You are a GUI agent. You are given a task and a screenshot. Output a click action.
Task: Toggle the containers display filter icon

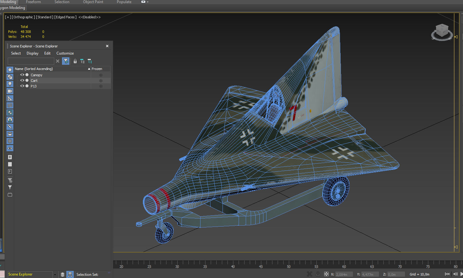pos(10,134)
